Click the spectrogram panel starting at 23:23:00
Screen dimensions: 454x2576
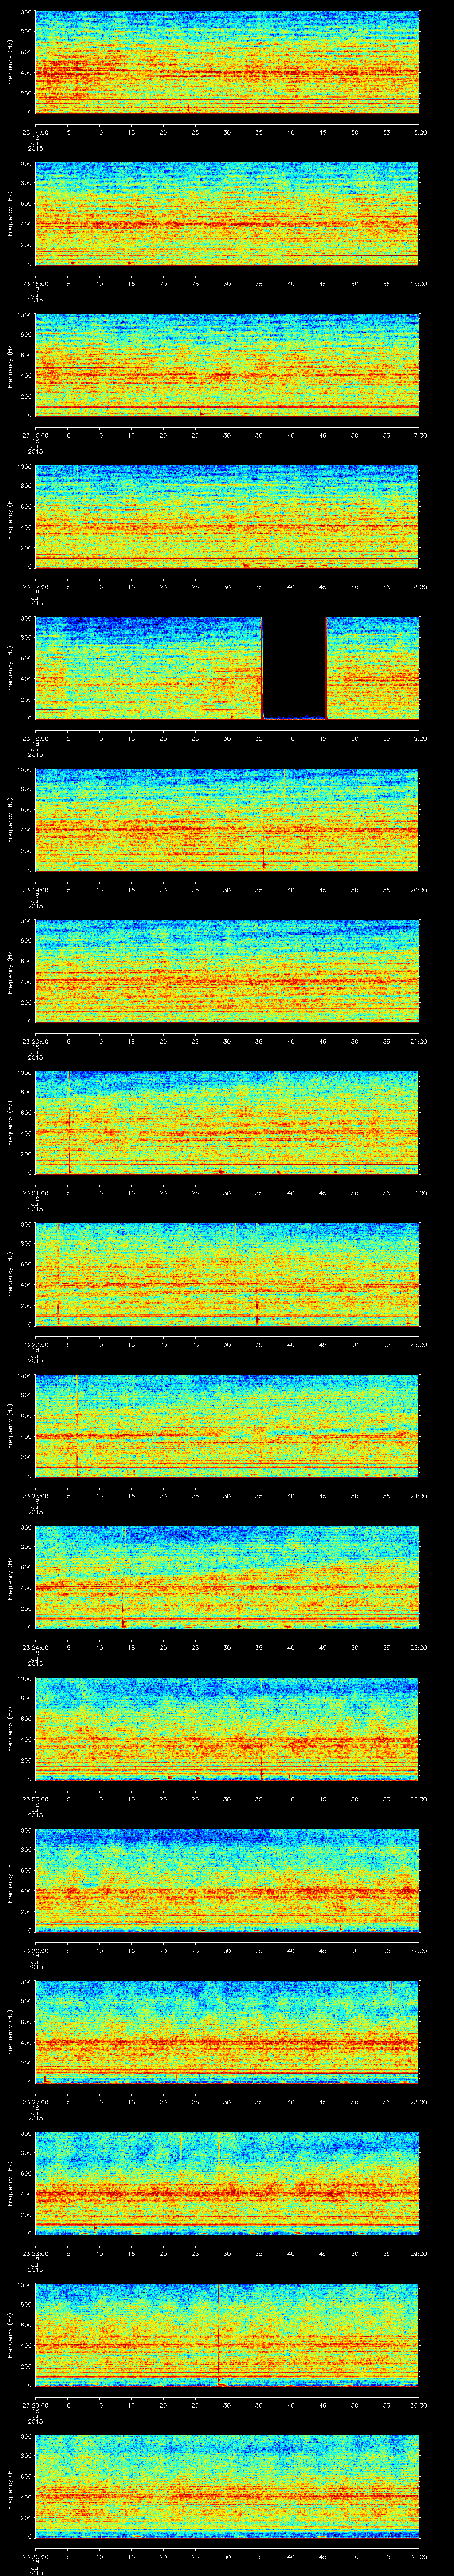(x=227, y=1427)
